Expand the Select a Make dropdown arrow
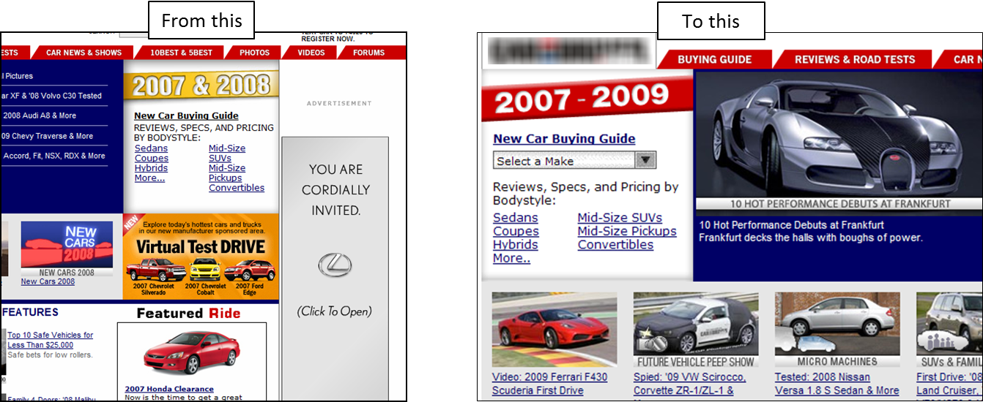Viewport: 983px width, 402px height. coord(645,161)
